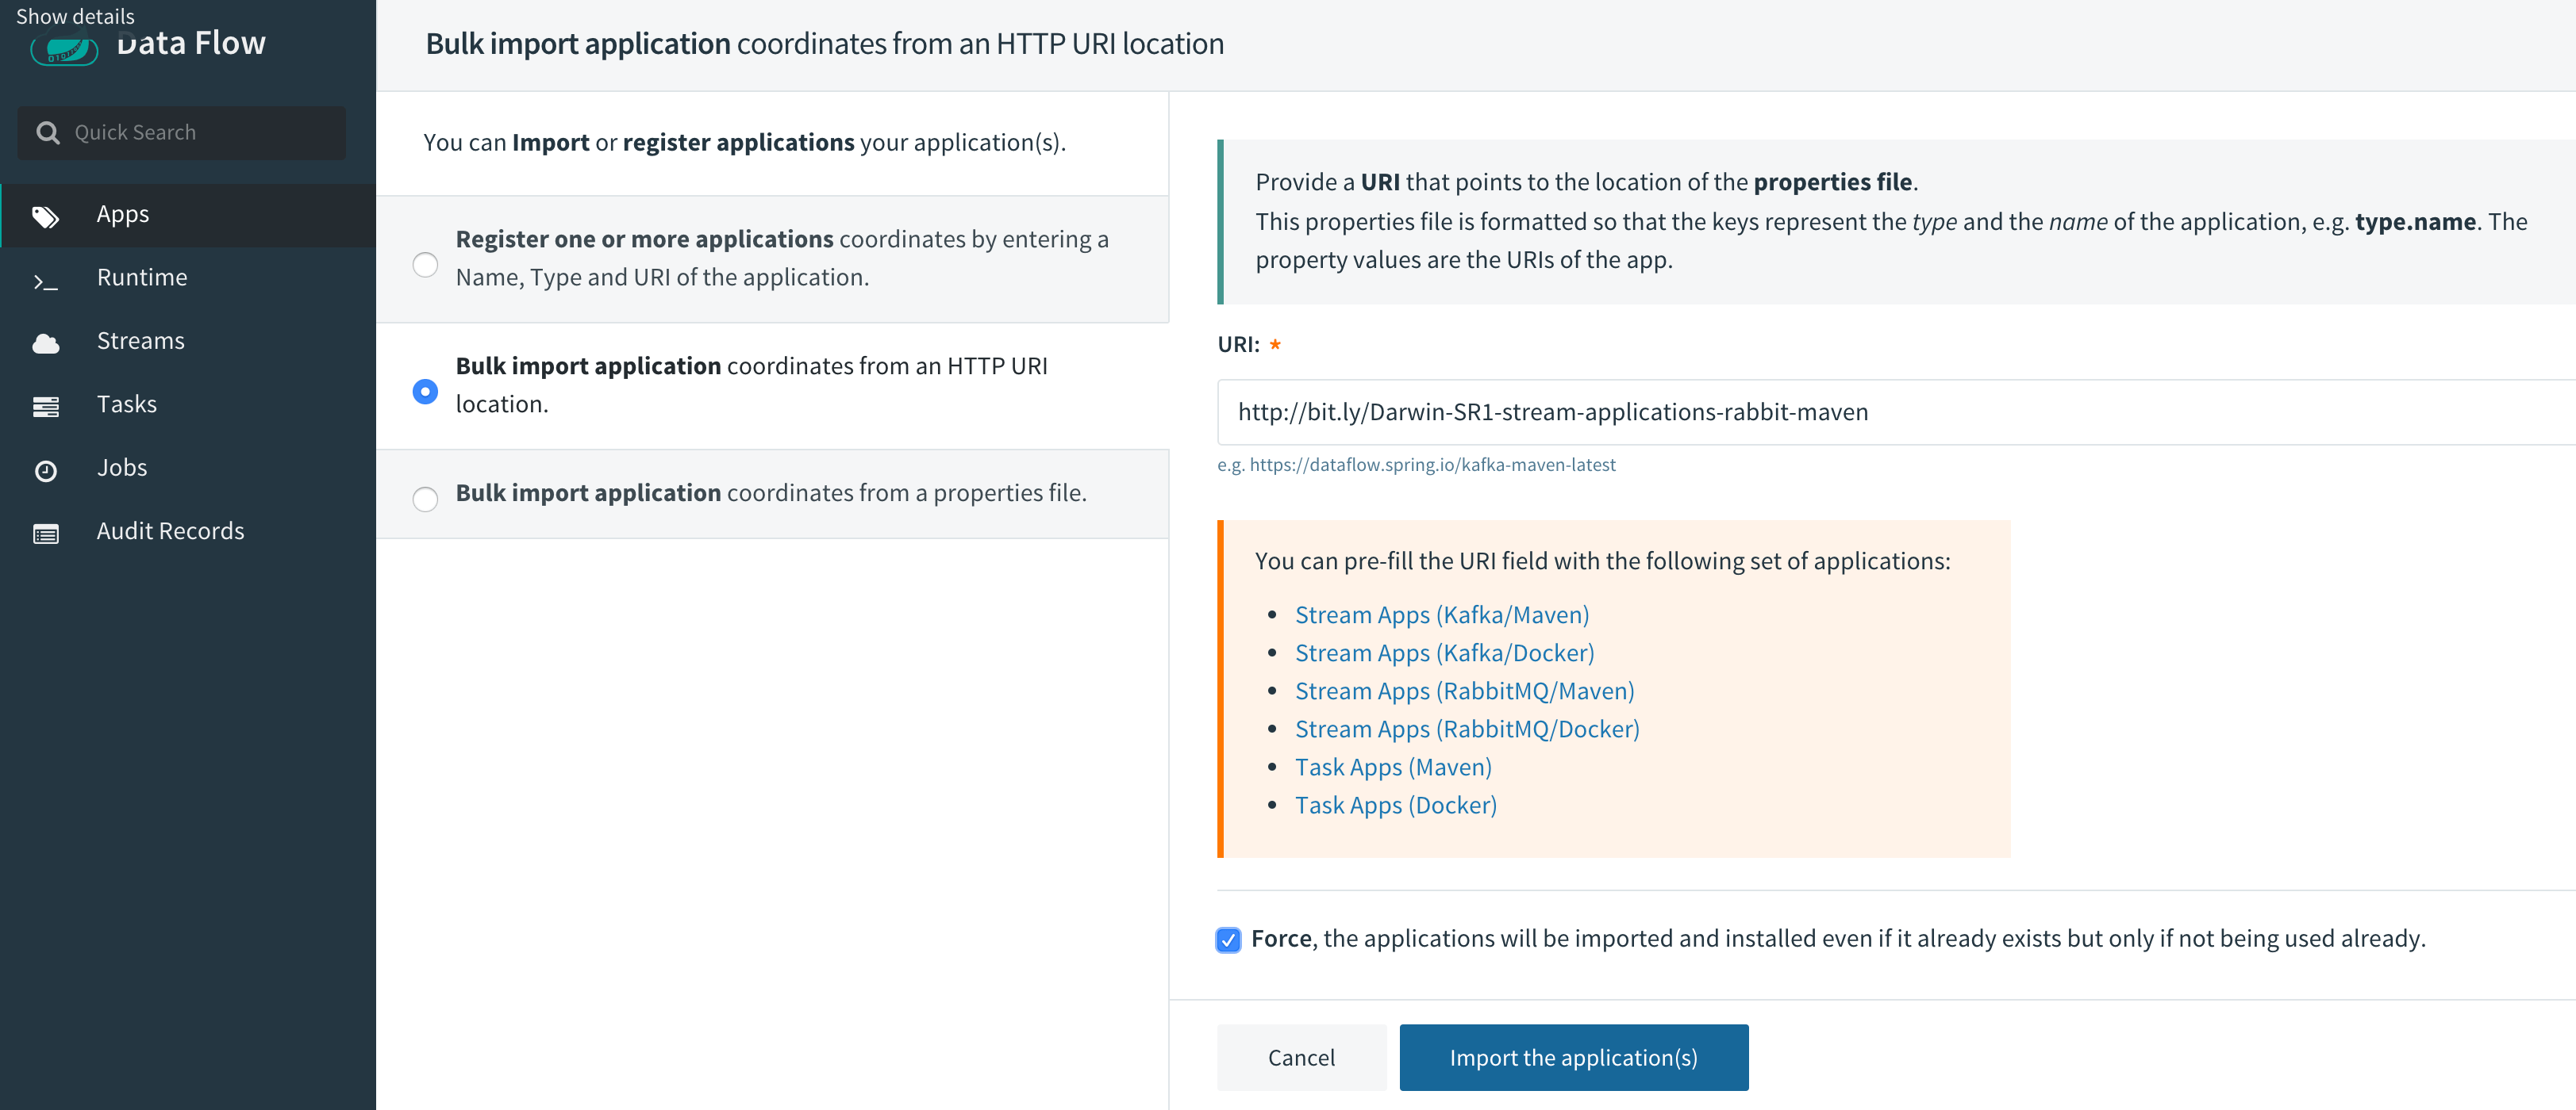The width and height of the screenshot is (2576, 1110).
Task: Open the Streams menu item
Action: pyautogui.click(x=140, y=341)
